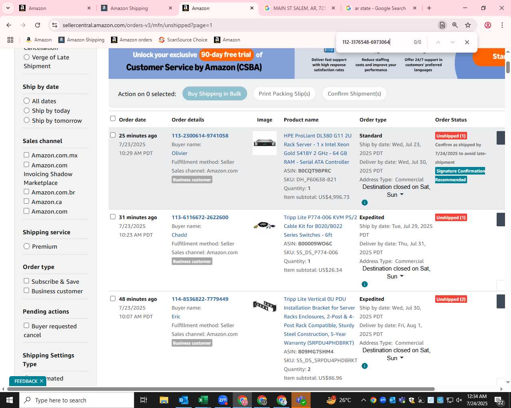Open Amazon Shipping bookmark
Viewport: 511px width, 408px height.
tap(81, 40)
